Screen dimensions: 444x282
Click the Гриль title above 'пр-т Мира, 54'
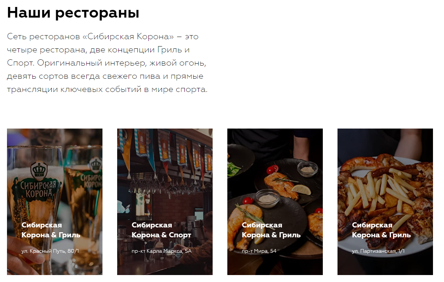[x=271, y=230]
